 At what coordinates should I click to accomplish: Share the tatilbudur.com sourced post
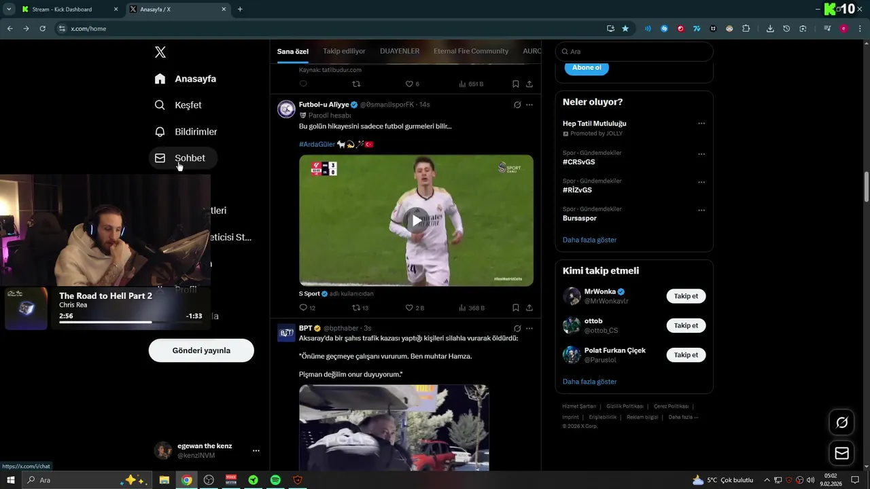click(529, 84)
